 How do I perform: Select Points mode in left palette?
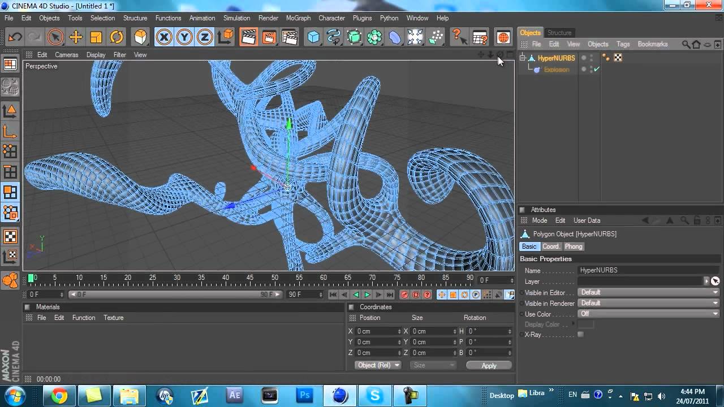point(10,151)
